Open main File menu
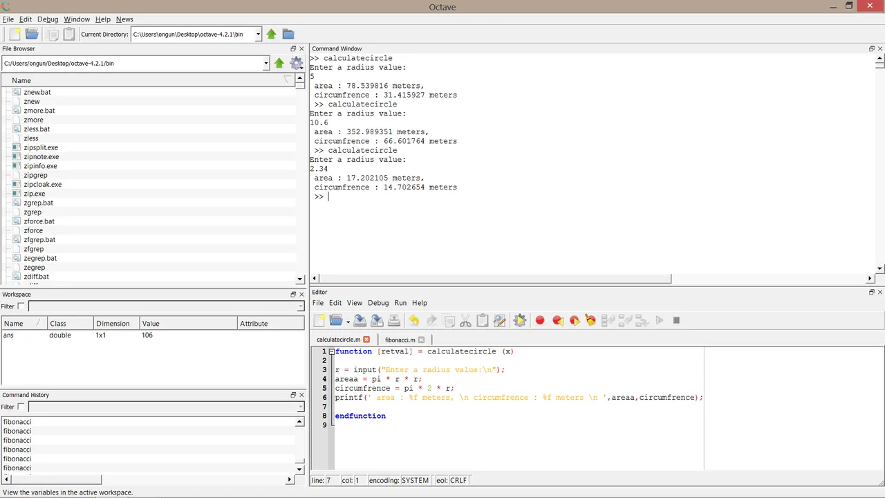 point(8,19)
